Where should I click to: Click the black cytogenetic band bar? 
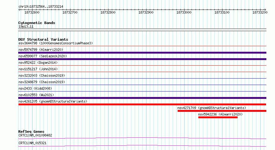142,30
